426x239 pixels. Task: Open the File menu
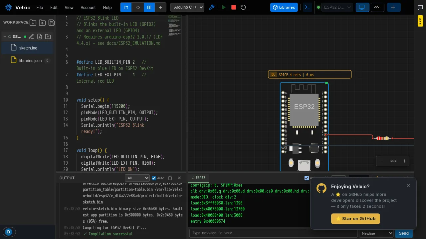coord(40,7)
